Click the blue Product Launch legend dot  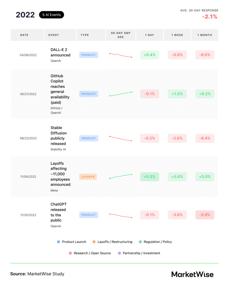[x=59, y=242]
